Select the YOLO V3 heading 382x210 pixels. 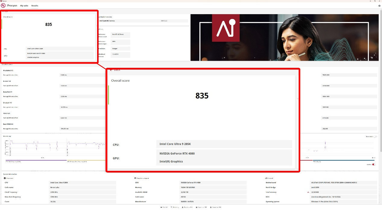(7, 113)
